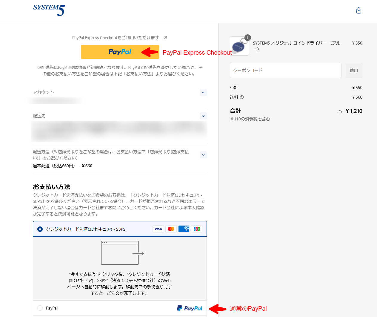Click the browser redirect illustration
Screen dimensions: 377x317
[122, 253]
